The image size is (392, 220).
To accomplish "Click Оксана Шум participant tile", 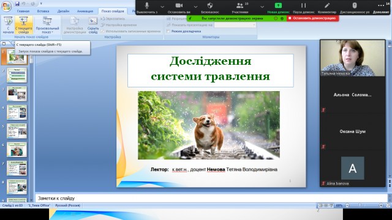I will tap(353, 132).
